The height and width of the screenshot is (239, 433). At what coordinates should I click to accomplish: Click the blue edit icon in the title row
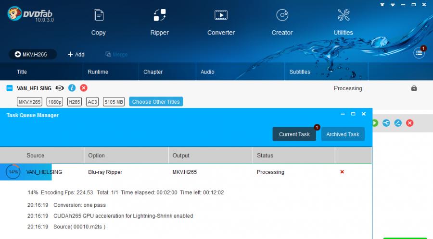(398, 123)
